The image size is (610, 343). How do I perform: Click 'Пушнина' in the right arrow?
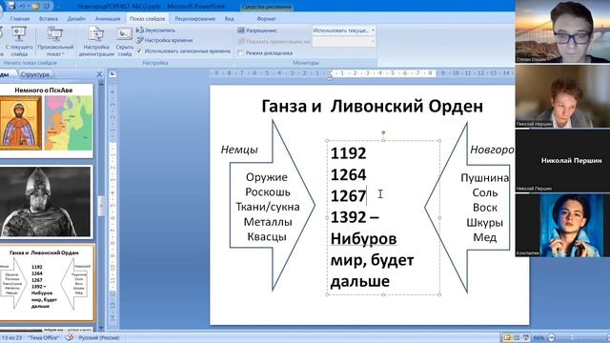point(484,178)
